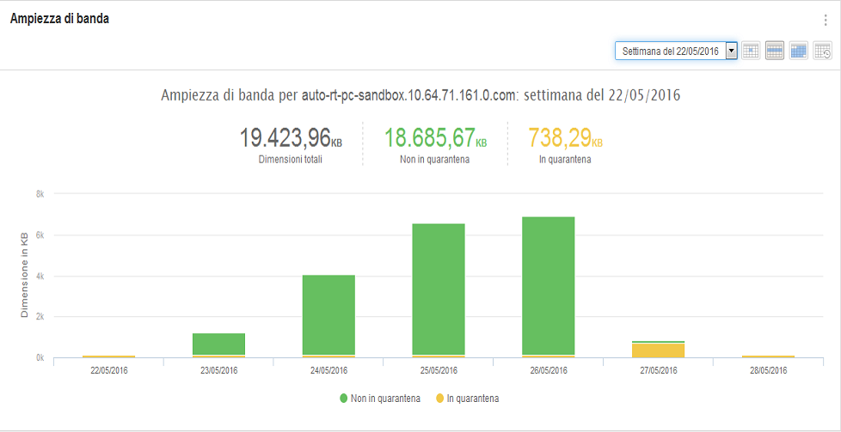Open the custom date range calendar icon
841x432 pixels.
pos(823,51)
